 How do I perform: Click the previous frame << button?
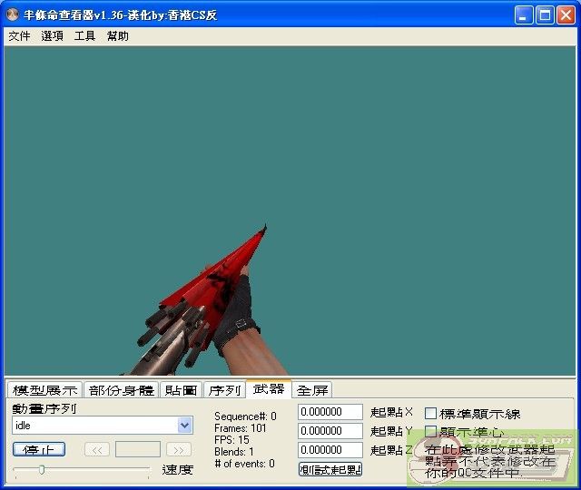pyautogui.click(x=97, y=450)
